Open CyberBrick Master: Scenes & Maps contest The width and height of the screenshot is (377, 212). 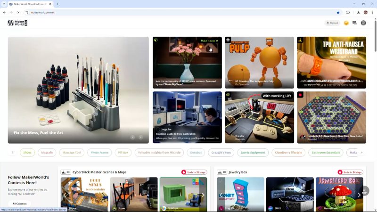point(99,172)
